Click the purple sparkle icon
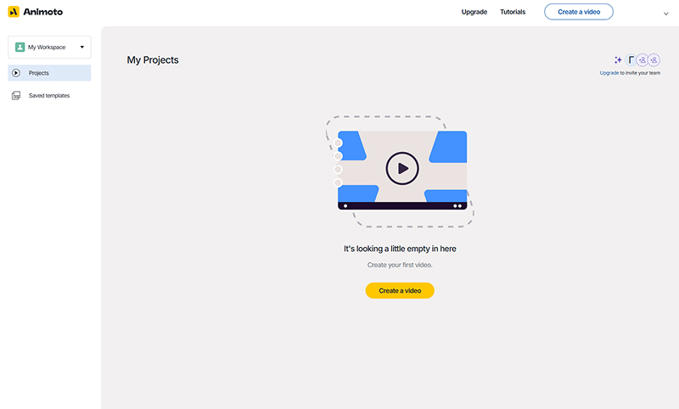 [618, 60]
